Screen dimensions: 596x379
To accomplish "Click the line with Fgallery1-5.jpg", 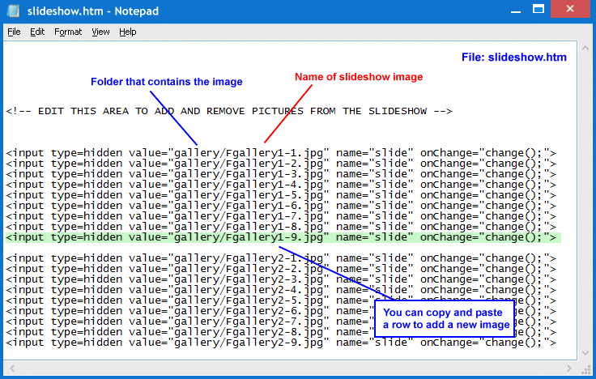I will [281, 195].
